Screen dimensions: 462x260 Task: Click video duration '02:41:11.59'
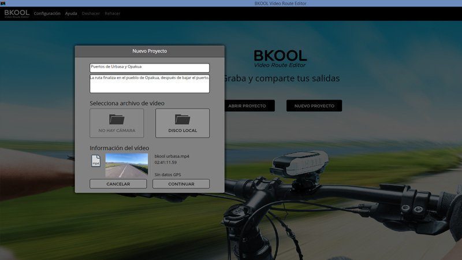166,162
